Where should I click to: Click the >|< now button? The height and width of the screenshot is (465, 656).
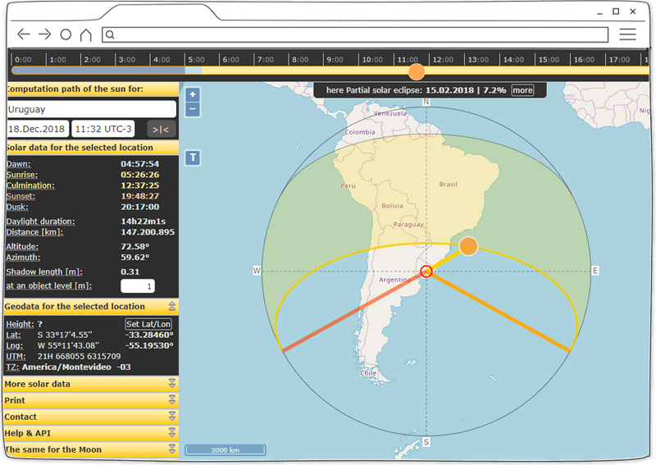161,130
